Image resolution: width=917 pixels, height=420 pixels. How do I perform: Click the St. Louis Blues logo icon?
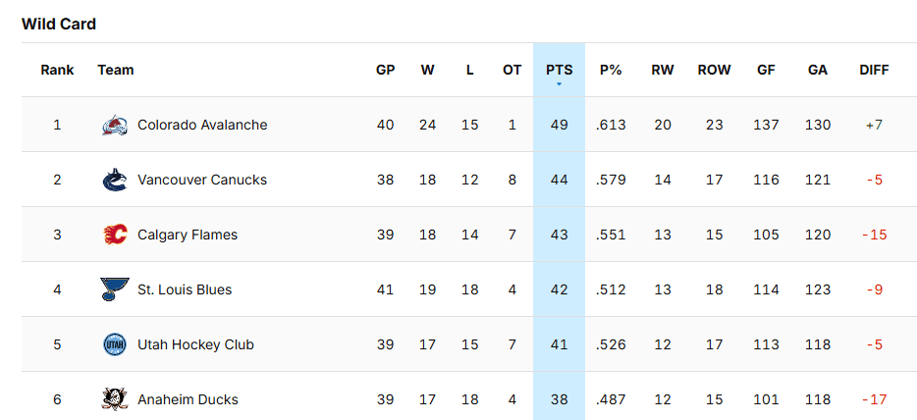pos(115,289)
